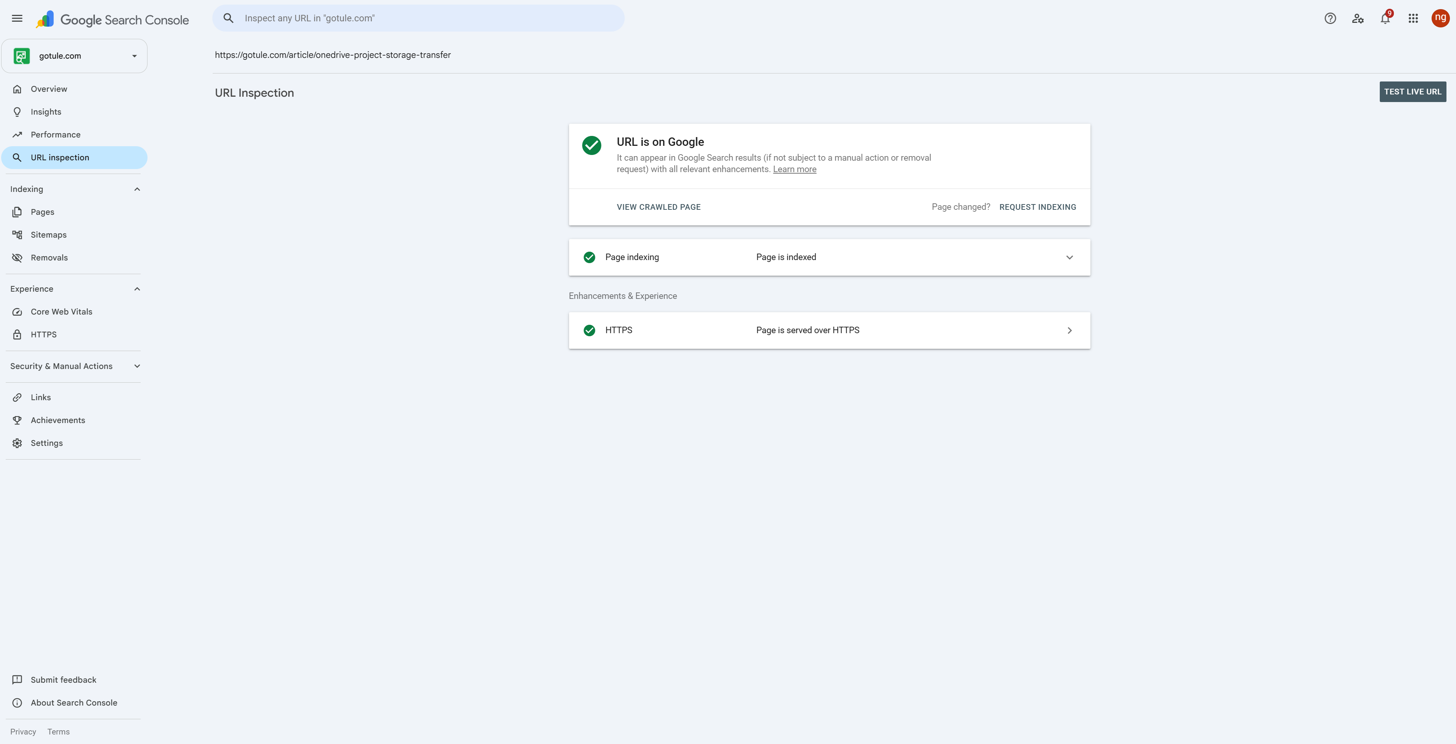The image size is (1456, 744).
Task: Open the Help question mark icon
Action: 1330,19
